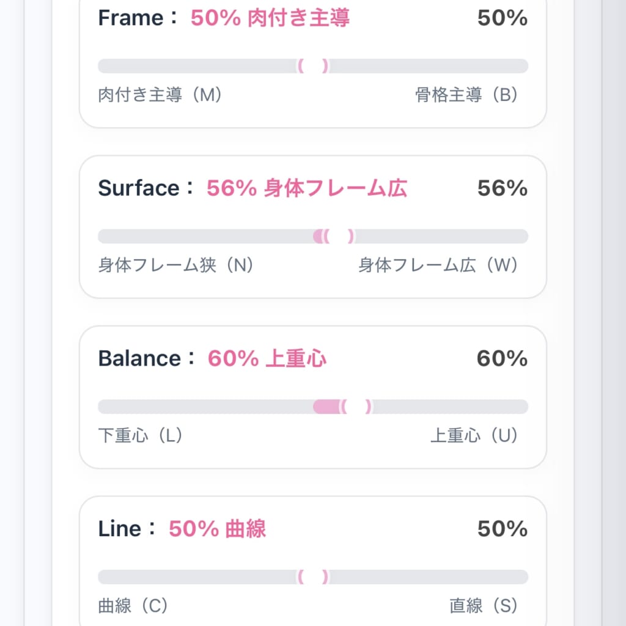Click the 直線（S）label under Line
Viewport: 626px width, 626px height.
point(484,606)
